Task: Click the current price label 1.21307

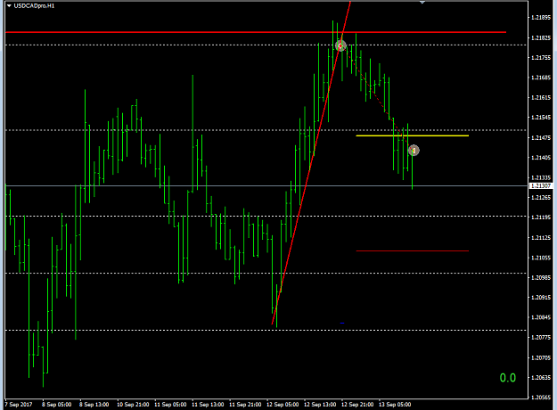Action: click(x=541, y=185)
